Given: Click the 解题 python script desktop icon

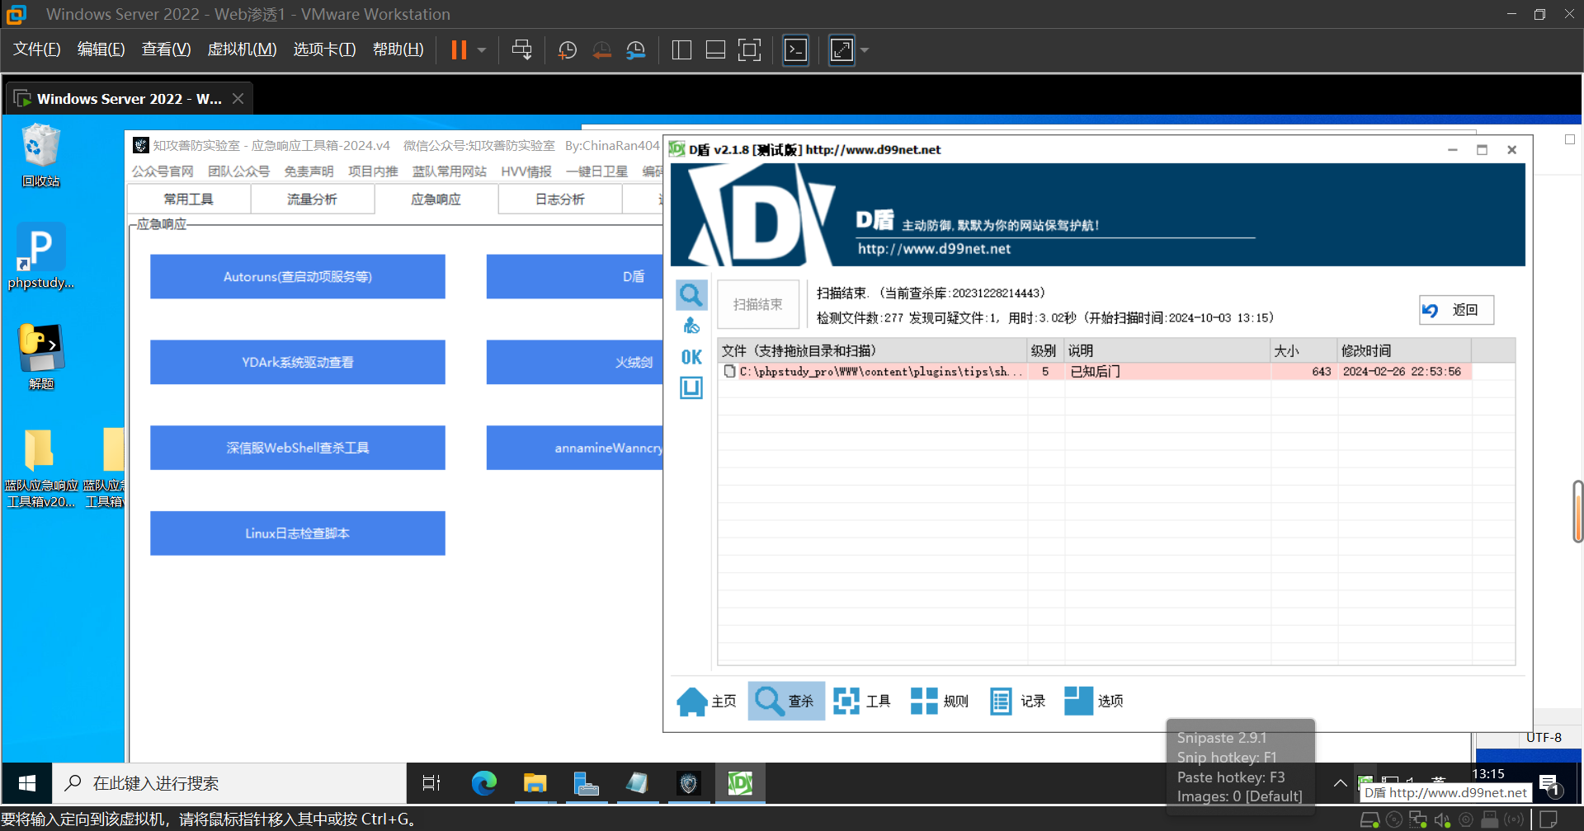Looking at the screenshot, I should click(40, 356).
